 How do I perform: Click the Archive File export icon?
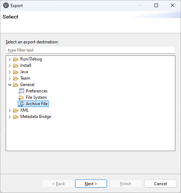[21, 104]
